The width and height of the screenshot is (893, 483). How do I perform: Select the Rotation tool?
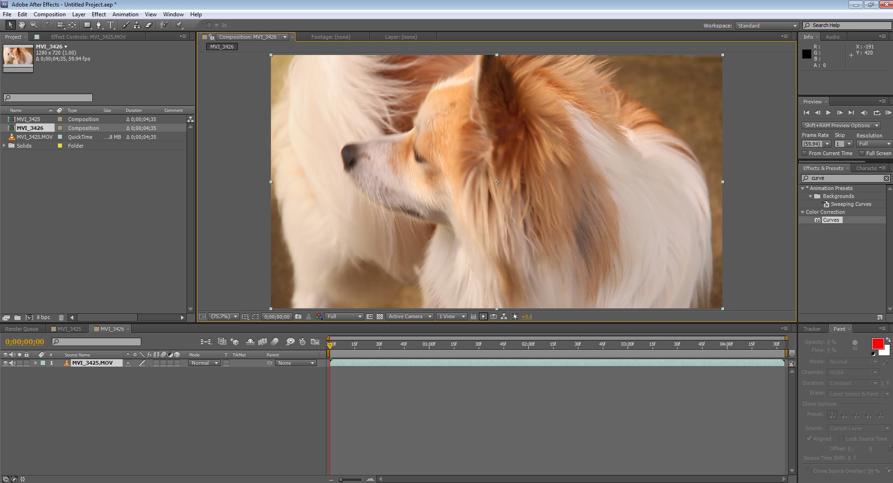48,25
